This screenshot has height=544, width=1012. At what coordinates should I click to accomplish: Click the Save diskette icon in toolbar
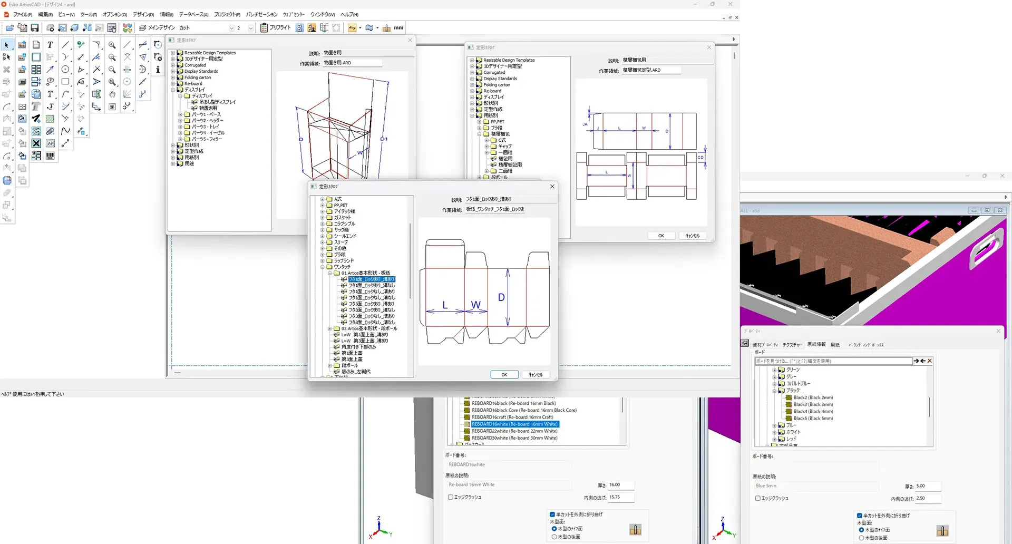click(x=35, y=28)
